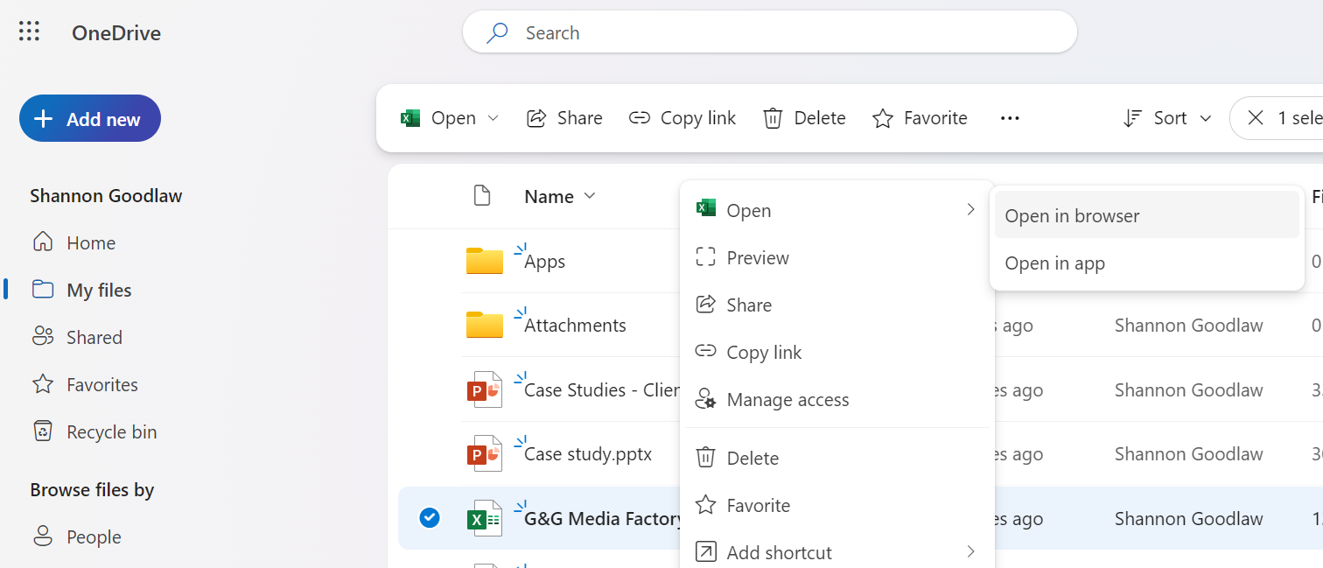Viewport: 1323px width, 568px height.
Task: Click the Manage access key icon
Action: 705,398
